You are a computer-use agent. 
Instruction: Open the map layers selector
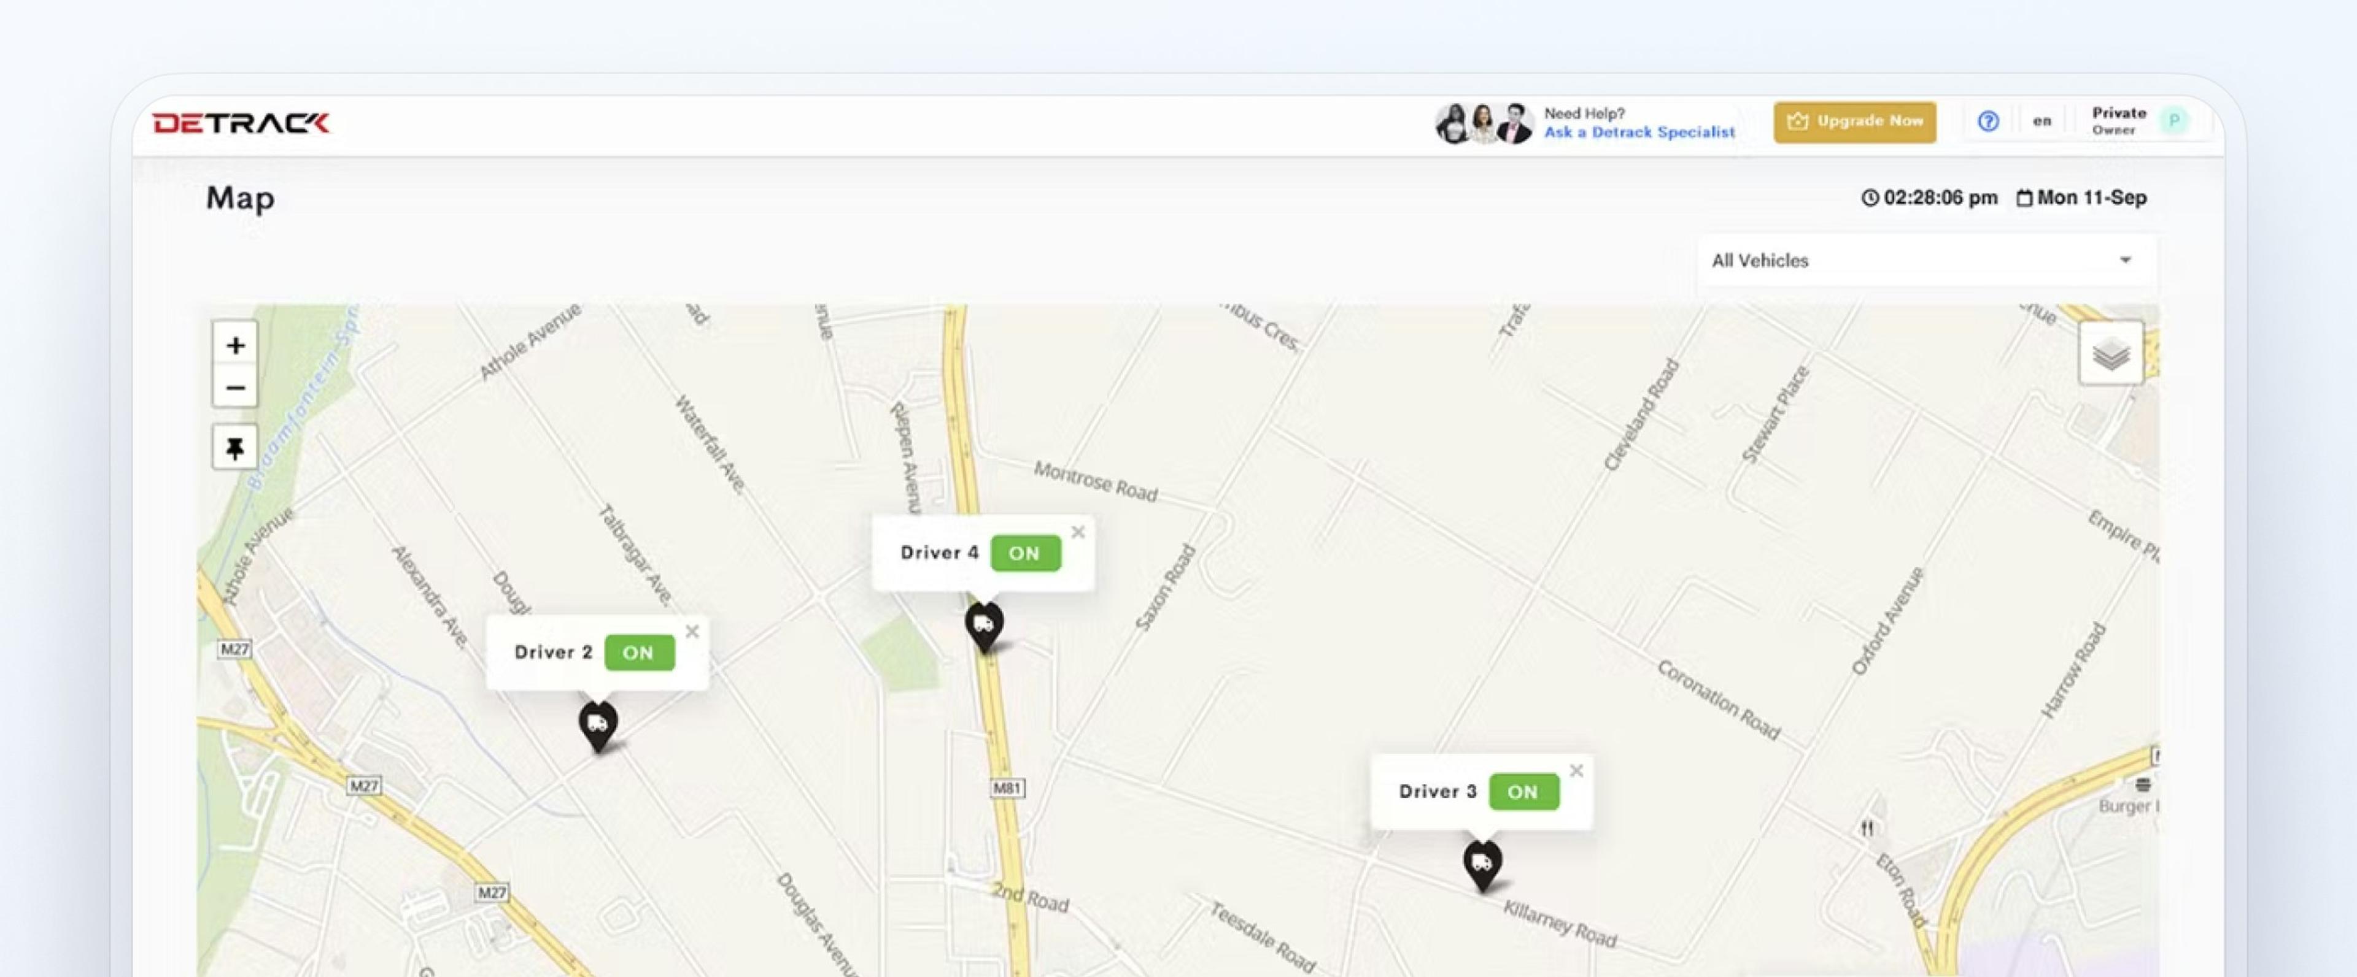2111,354
